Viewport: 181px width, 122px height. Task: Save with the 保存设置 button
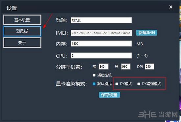pos(109,95)
